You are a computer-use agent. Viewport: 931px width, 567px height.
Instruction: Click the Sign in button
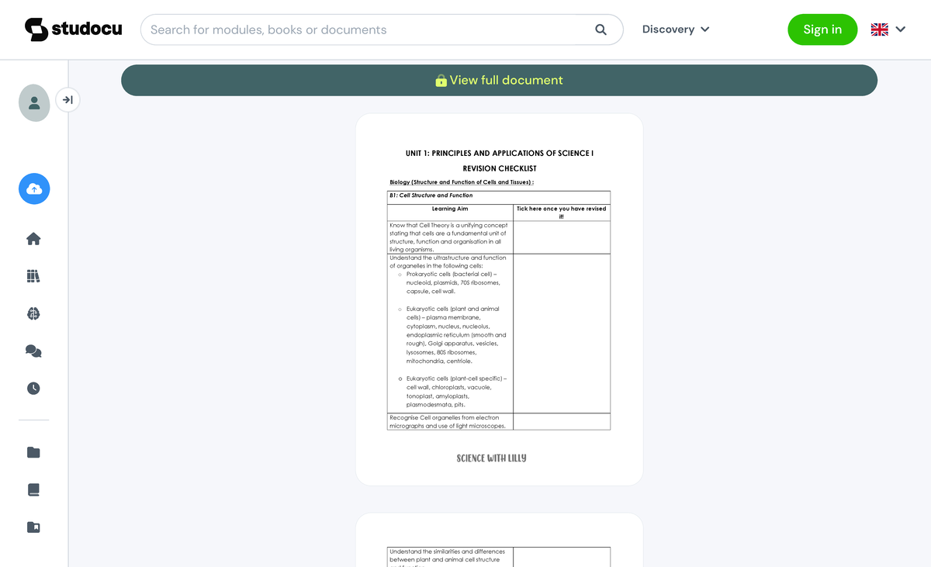tap(822, 29)
